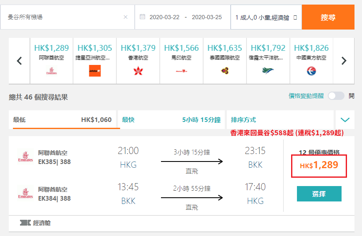Select Thai Airways HK$1,635 card
Image resolution: width=362 pixels, height=236 pixels.
coord(225,61)
